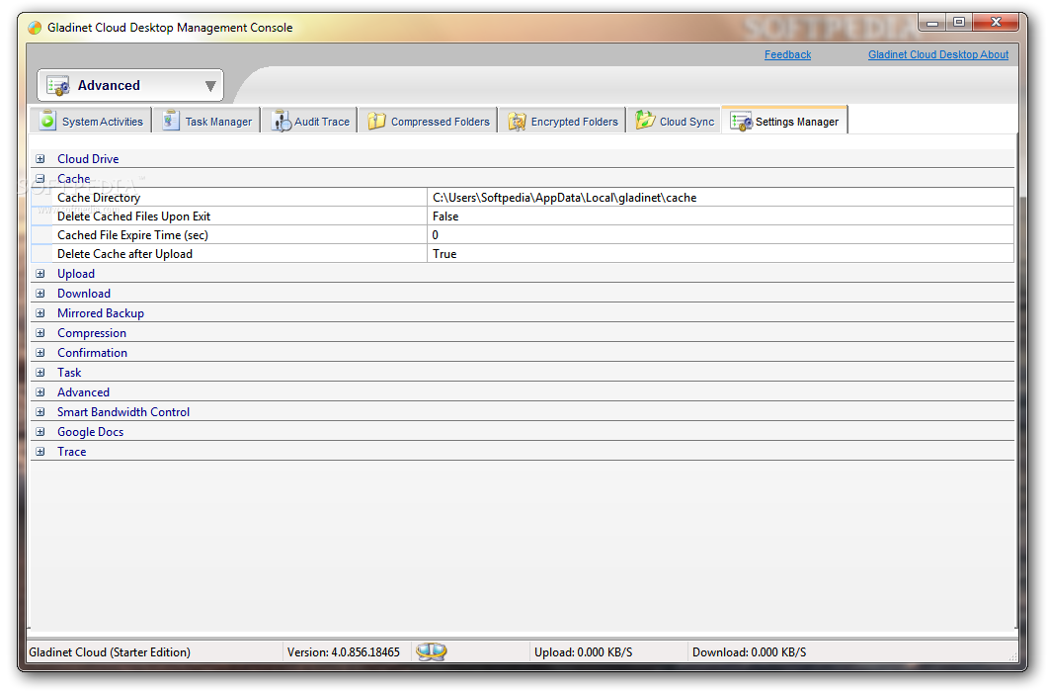Open the Advanced view dropdown arrow
The width and height of the screenshot is (1048, 692).
tap(209, 86)
